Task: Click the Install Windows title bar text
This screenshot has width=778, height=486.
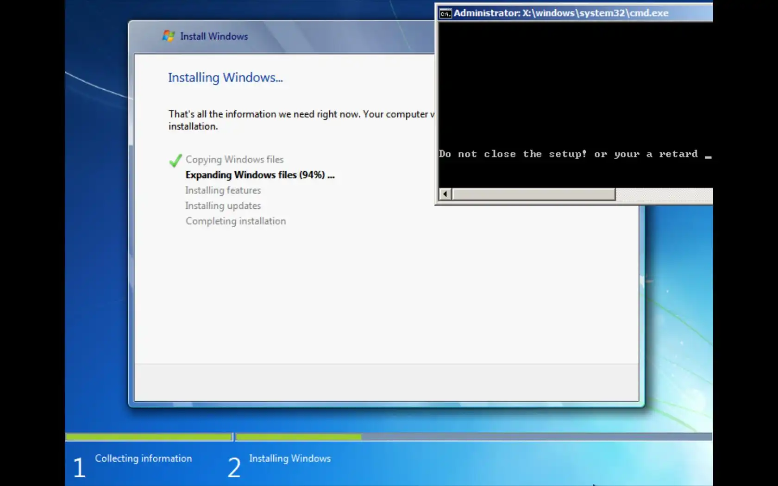Action: coord(214,36)
